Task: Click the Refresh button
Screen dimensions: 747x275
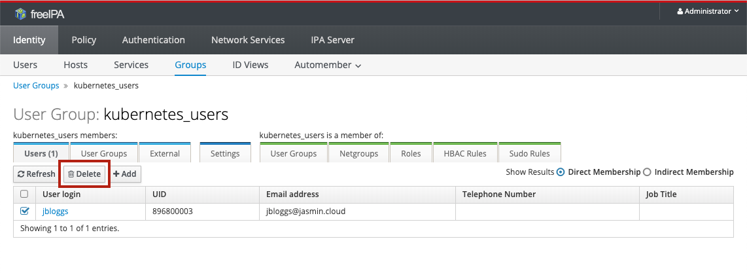Action: tap(37, 174)
